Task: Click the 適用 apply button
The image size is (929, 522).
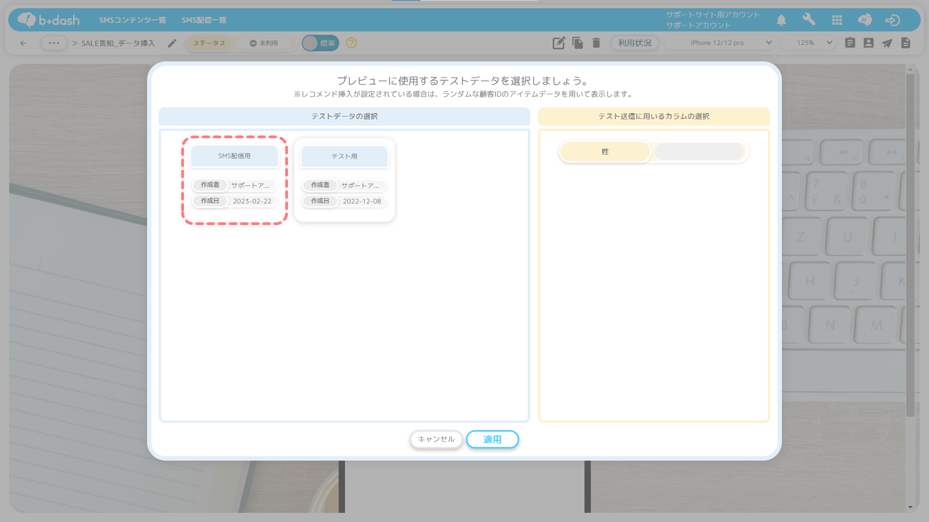Action: tap(492, 439)
